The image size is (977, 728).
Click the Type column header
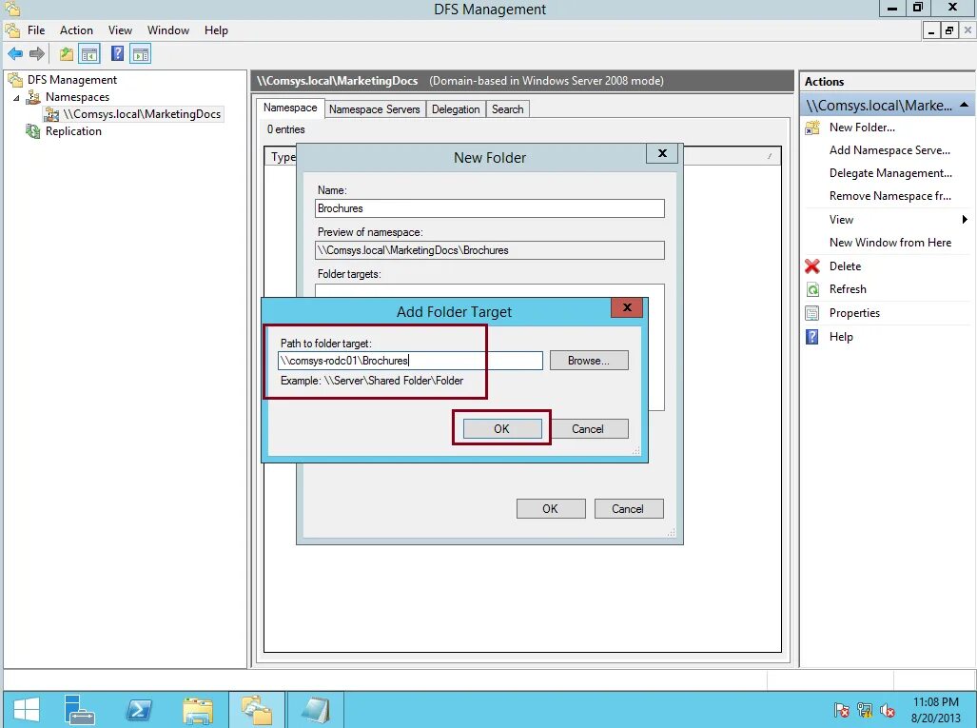tap(283, 157)
